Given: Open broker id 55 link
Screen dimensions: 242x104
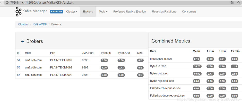Looking at the screenshot, I should point(19,68).
